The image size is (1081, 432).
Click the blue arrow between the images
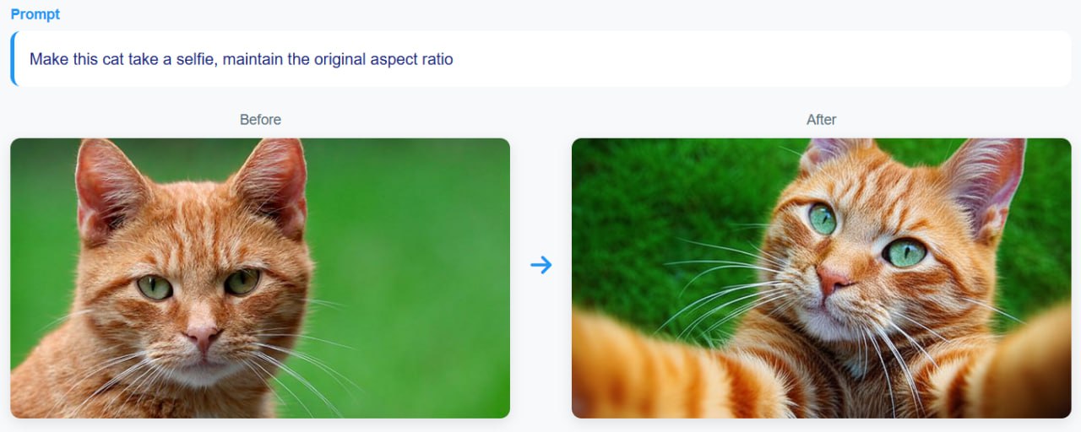click(540, 266)
